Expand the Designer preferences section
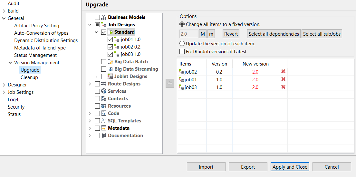 click(4, 85)
